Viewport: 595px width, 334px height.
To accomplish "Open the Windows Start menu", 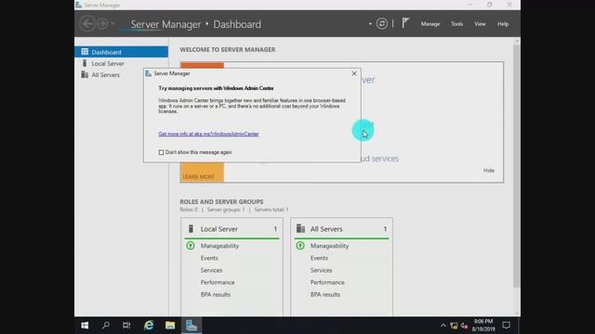I will tap(85, 326).
